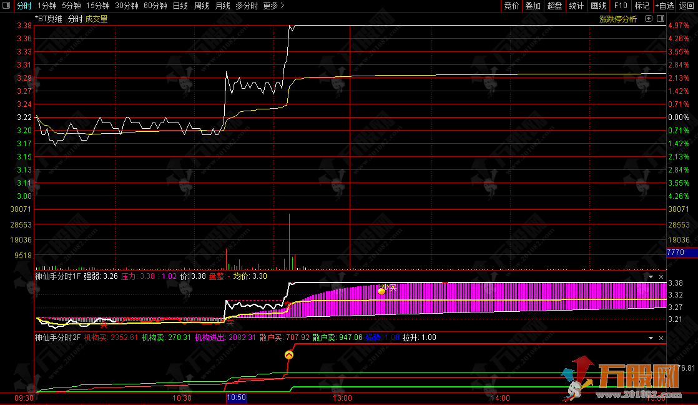Open the 画线 drawing tools

click(x=598, y=6)
